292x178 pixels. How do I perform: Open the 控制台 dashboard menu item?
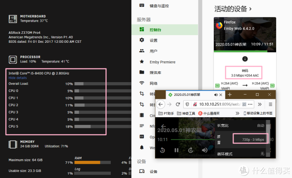(164, 30)
